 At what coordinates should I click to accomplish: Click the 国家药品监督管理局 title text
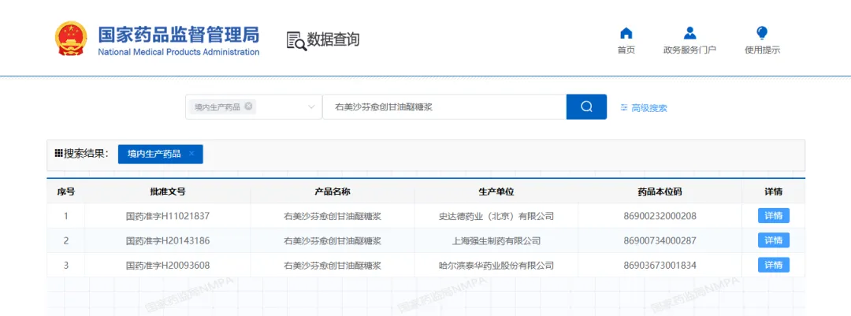click(x=179, y=34)
